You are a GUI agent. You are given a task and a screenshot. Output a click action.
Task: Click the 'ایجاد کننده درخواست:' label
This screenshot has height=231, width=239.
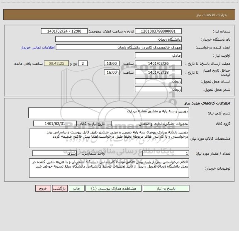[213, 48]
